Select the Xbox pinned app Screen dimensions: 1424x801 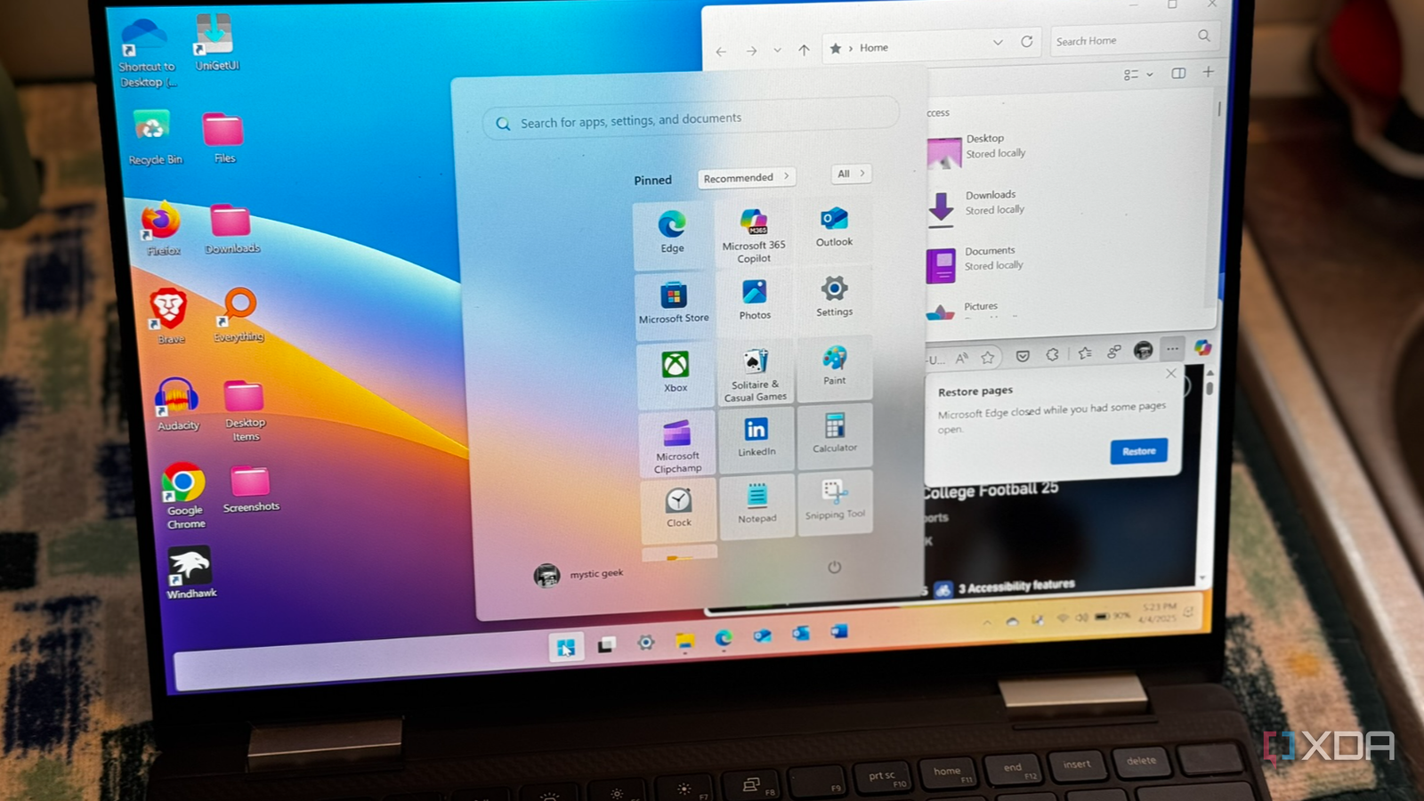click(675, 372)
